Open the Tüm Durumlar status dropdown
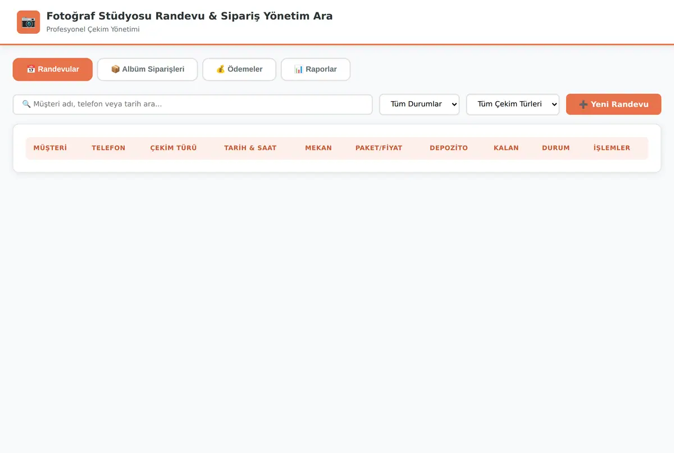This screenshot has width=674, height=453. pos(420,104)
